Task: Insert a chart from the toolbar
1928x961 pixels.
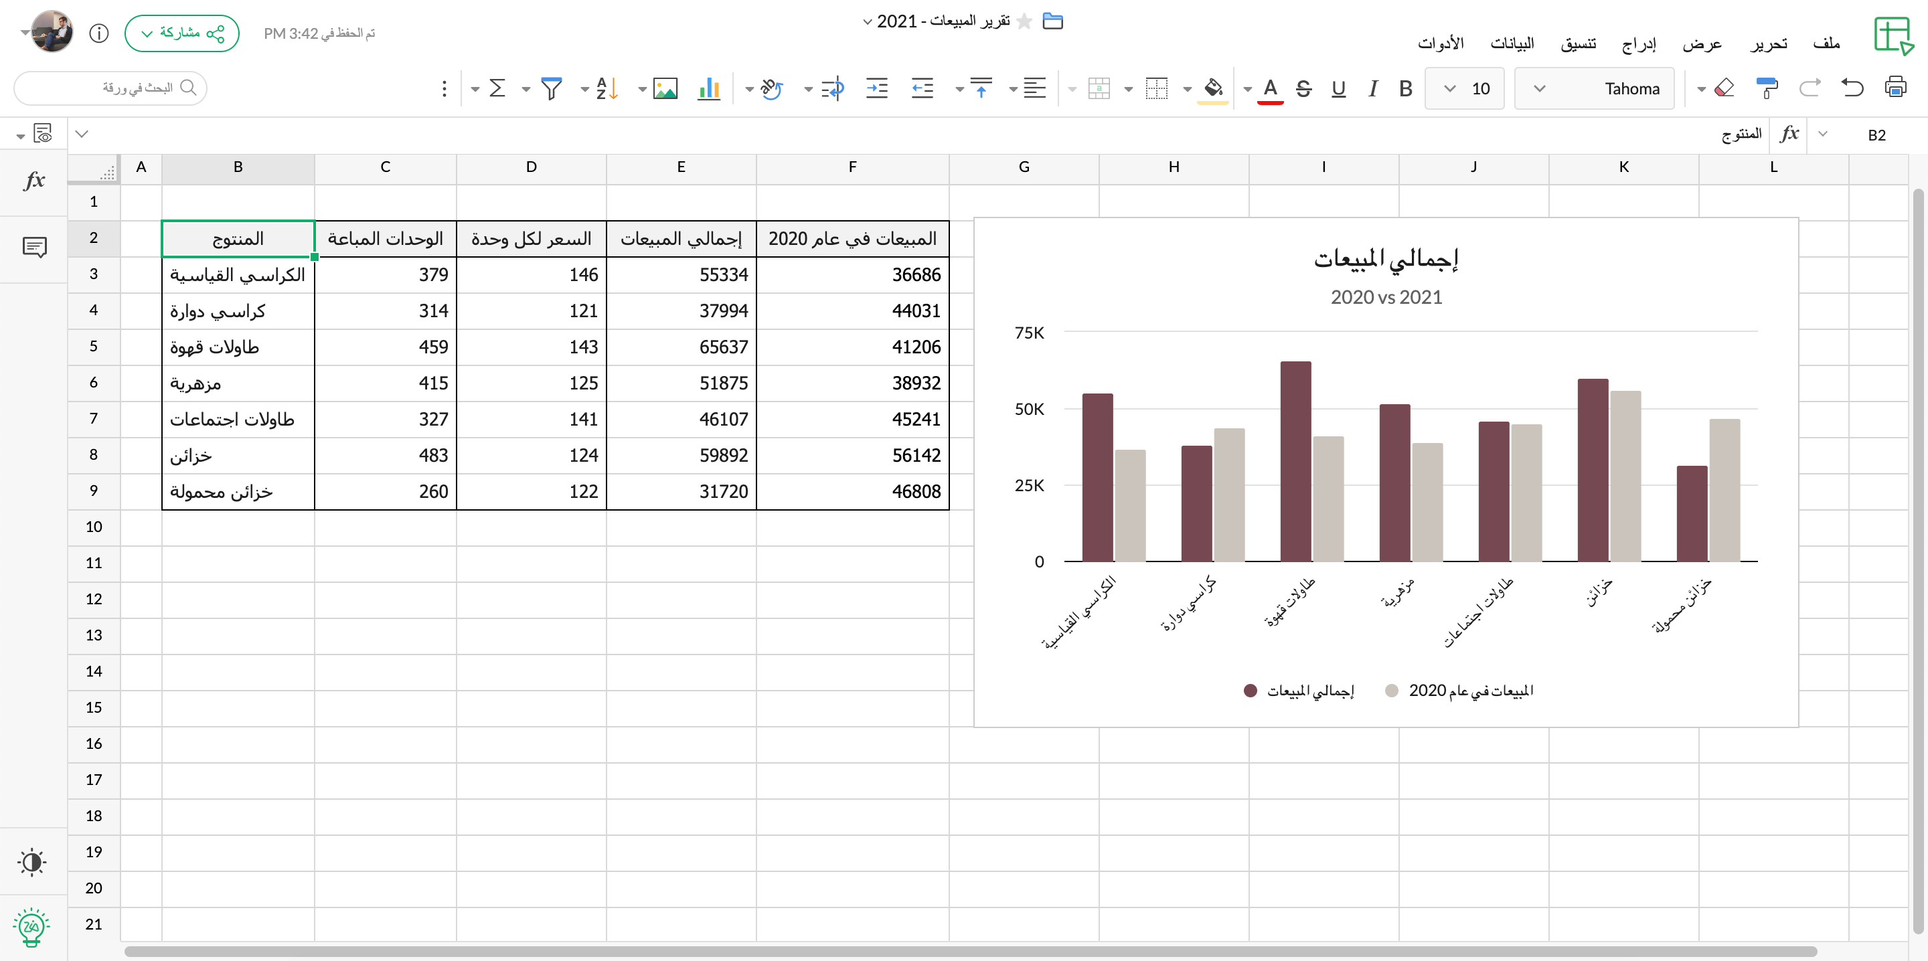Action: (708, 88)
